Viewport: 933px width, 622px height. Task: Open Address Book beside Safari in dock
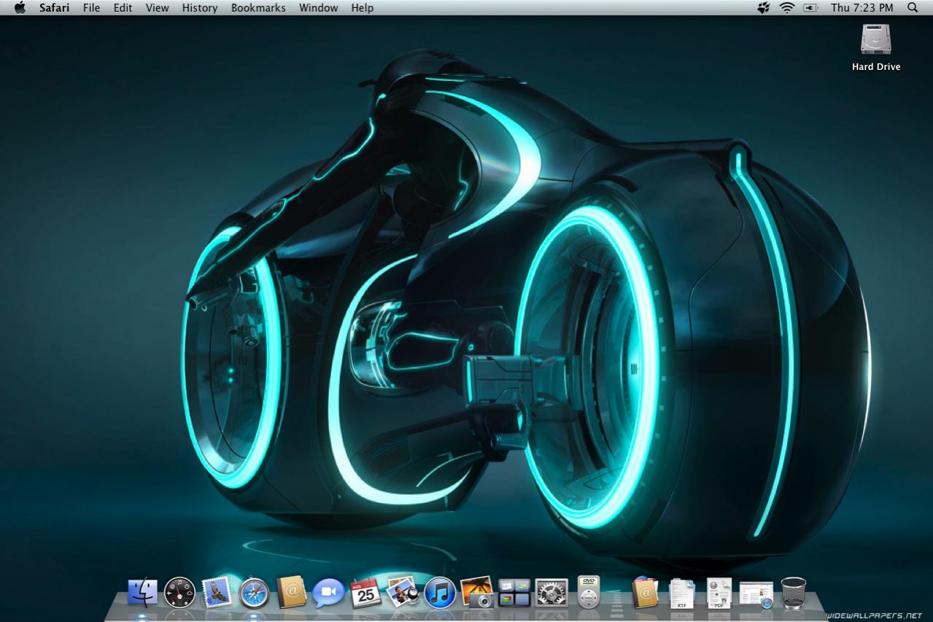click(x=291, y=592)
